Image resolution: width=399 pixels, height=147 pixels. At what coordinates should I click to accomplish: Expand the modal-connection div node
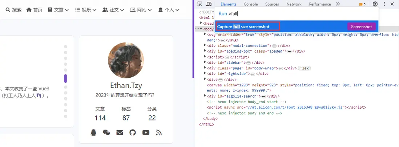click(x=205, y=45)
